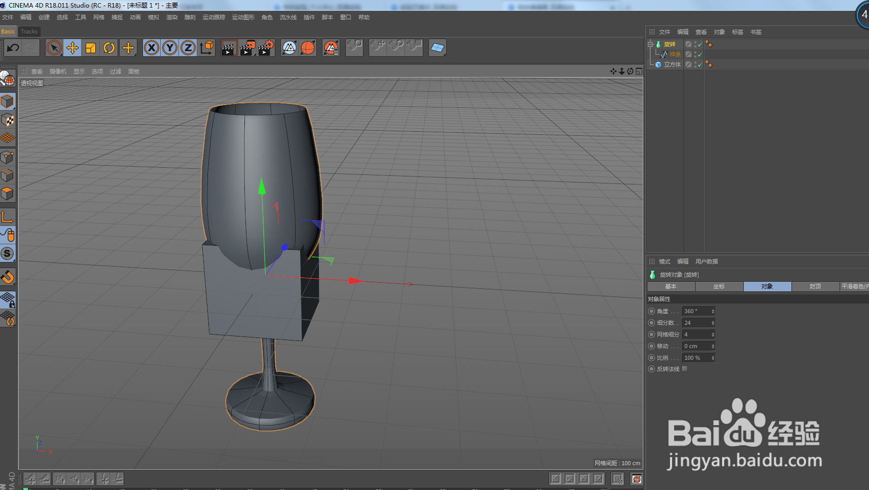Render active view
The height and width of the screenshot is (490, 869).
pos(229,48)
